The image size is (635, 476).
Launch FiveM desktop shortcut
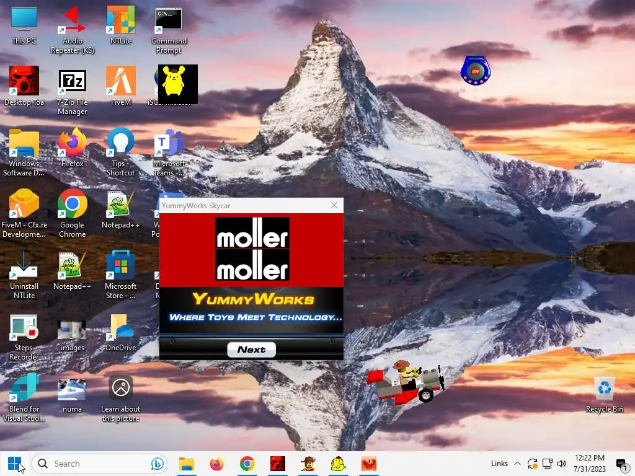click(x=121, y=86)
